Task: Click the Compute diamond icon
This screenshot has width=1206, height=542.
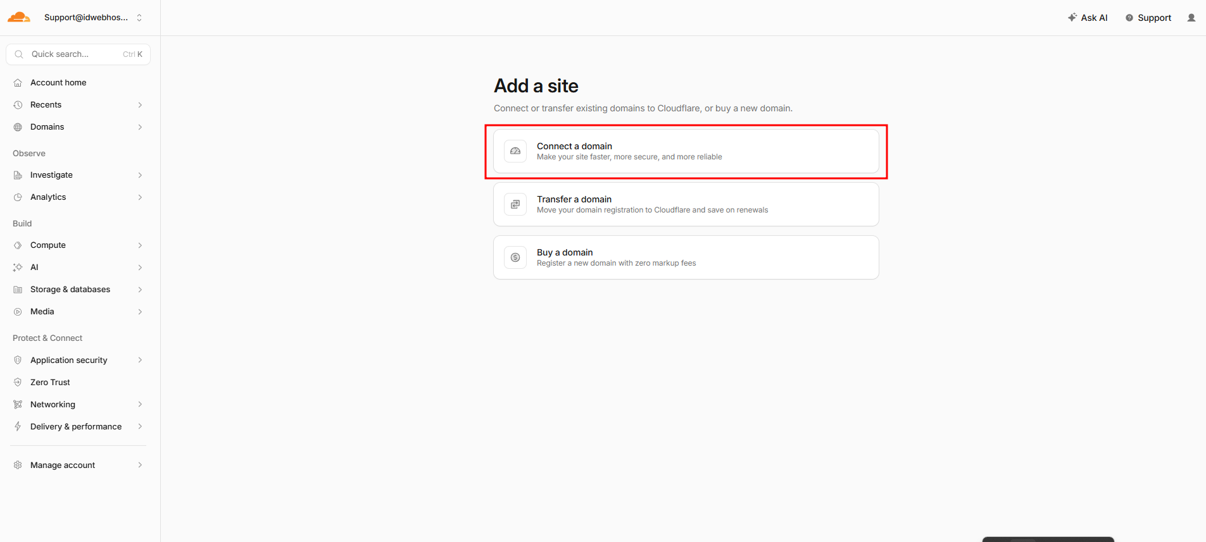Action: coord(18,245)
